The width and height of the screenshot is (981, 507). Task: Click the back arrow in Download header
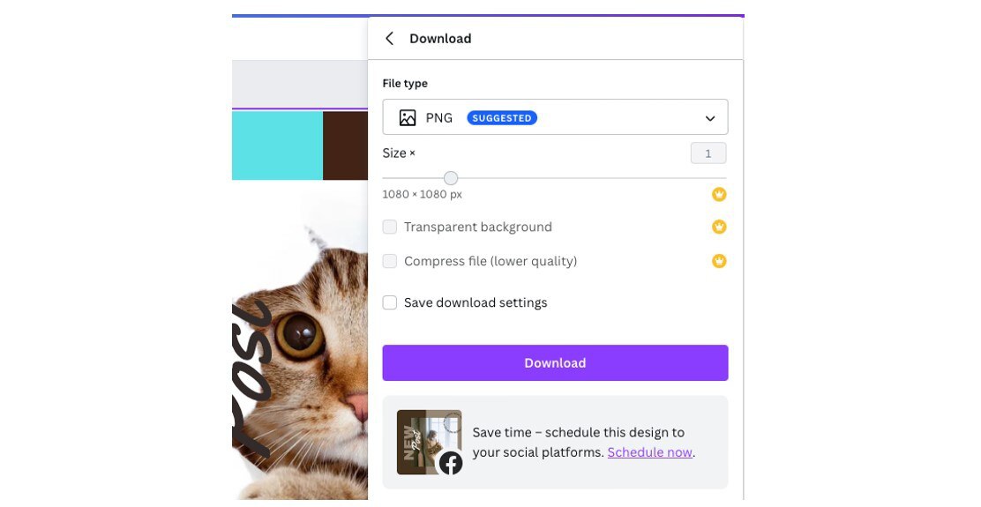(389, 39)
